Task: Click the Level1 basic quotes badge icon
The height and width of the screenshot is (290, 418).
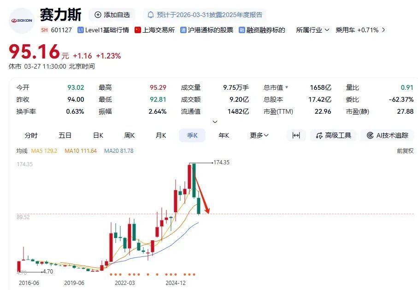Action: pyautogui.click(x=81, y=30)
